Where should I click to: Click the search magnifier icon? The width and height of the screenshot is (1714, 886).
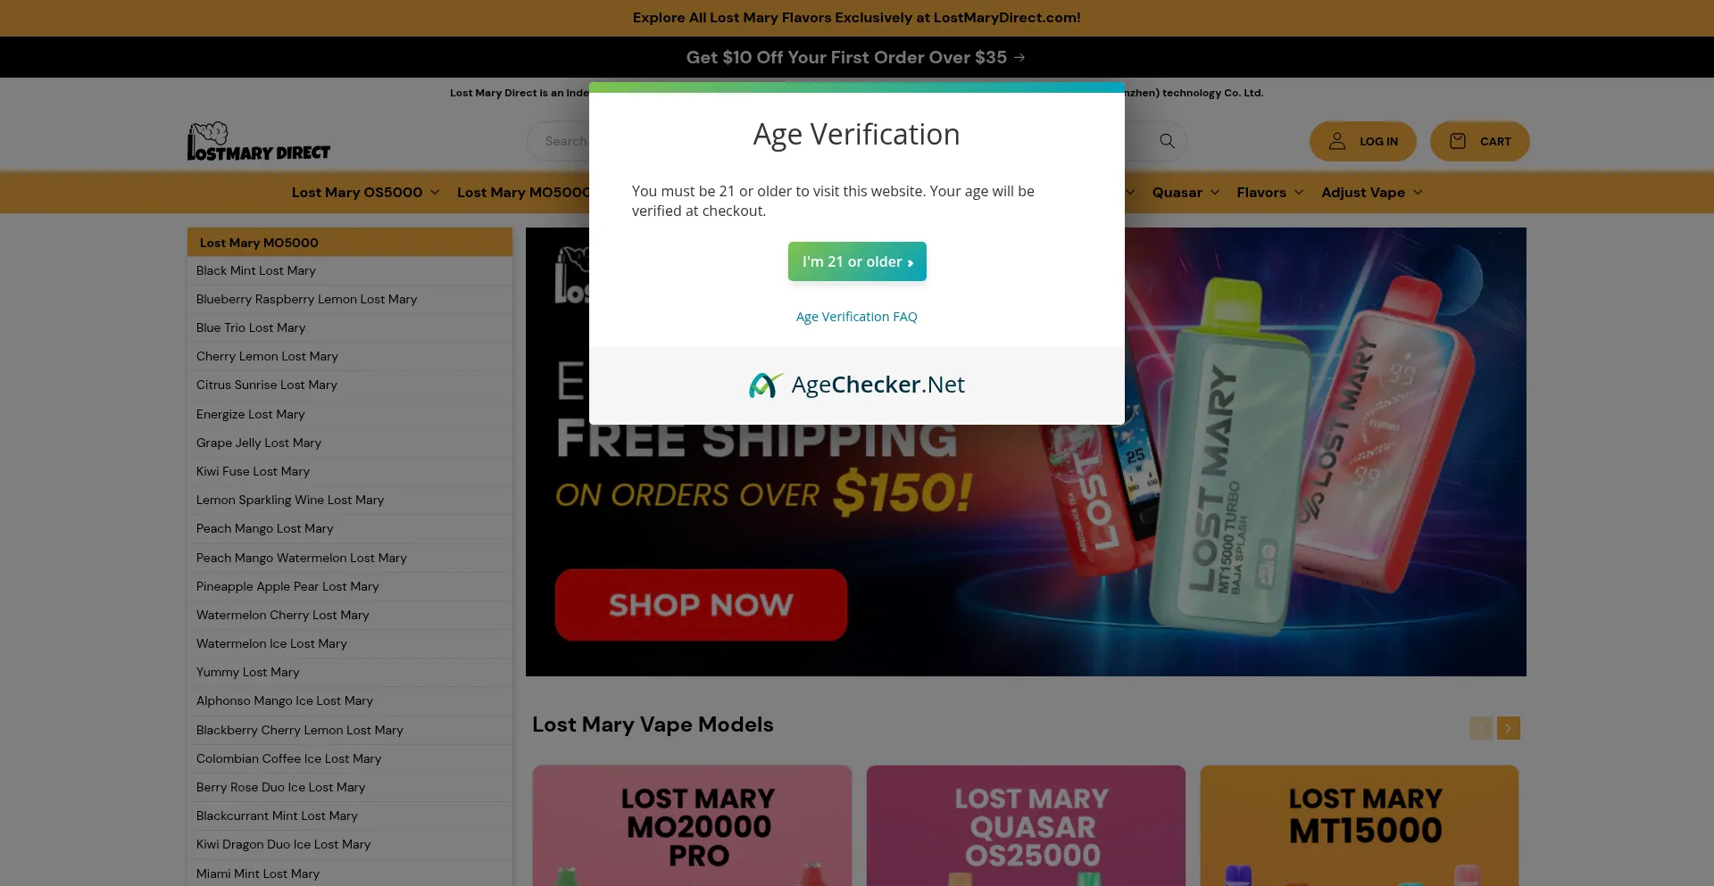1167,141
